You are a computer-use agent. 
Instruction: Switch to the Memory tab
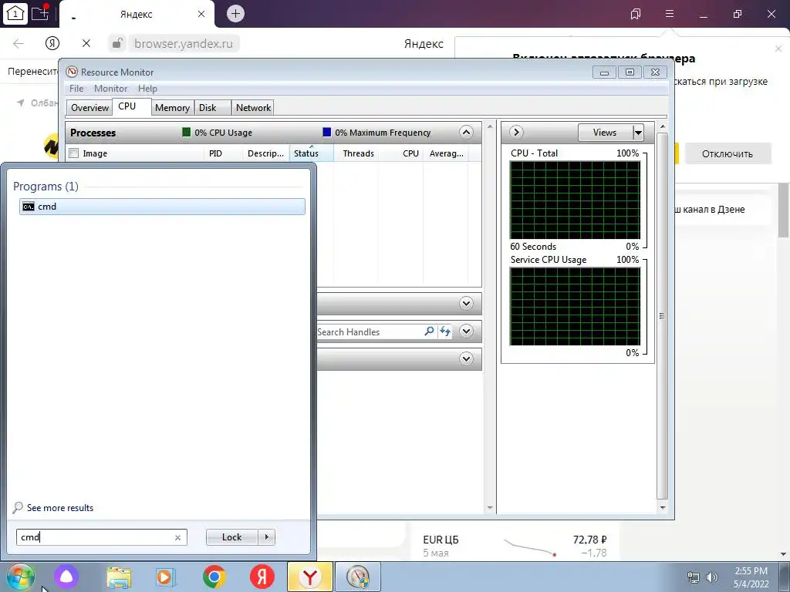[x=172, y=108]
